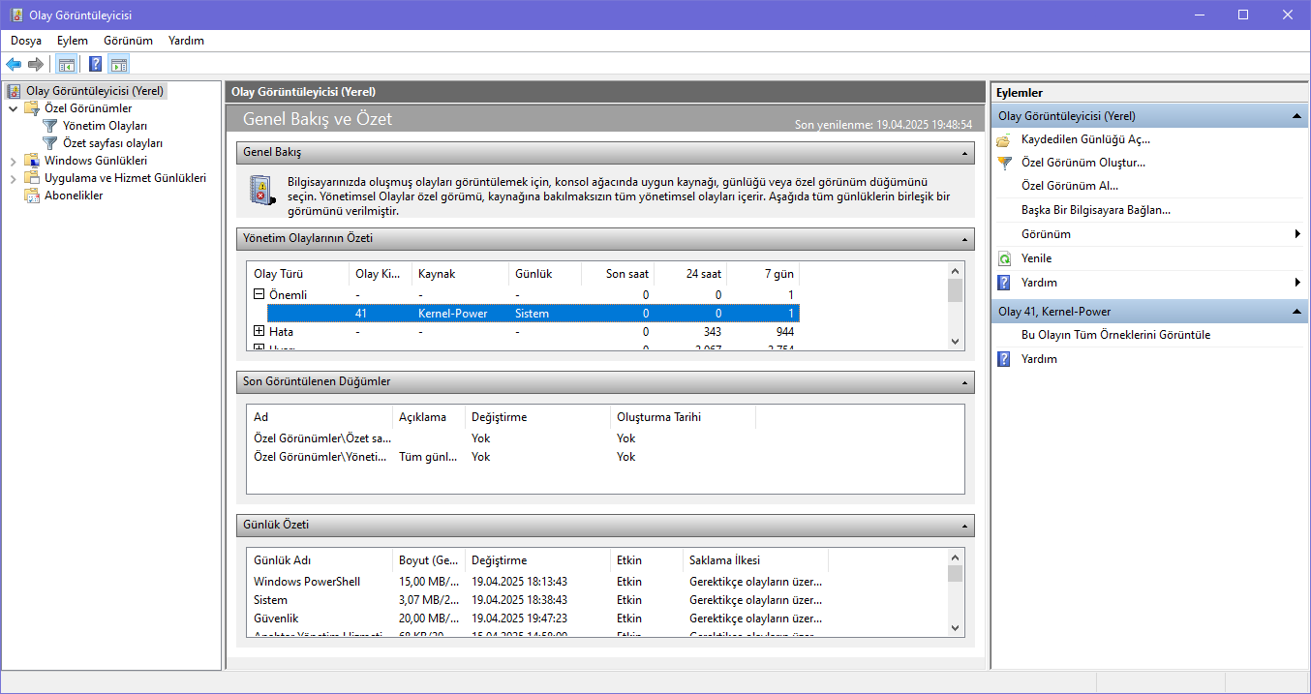
Task: Sort by Kaynak column header
Action: point(460,274)
